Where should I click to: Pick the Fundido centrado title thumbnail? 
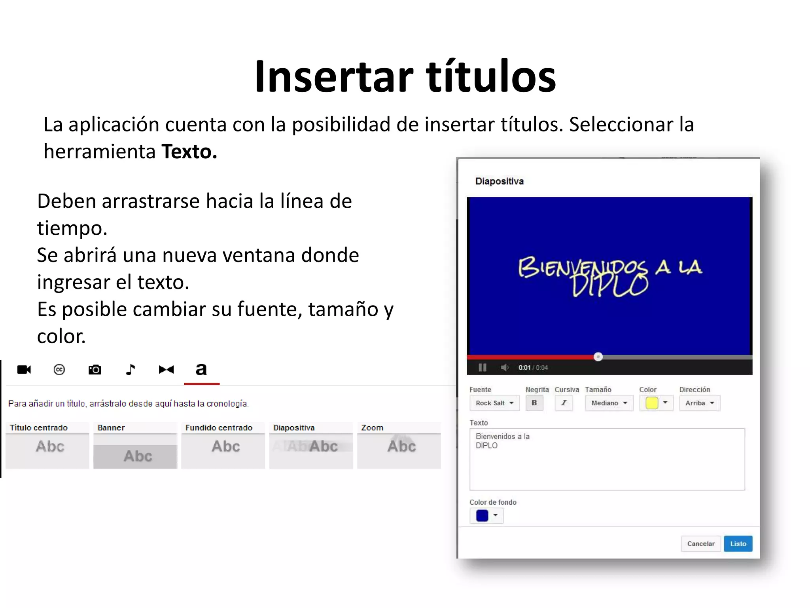[223, 446]
